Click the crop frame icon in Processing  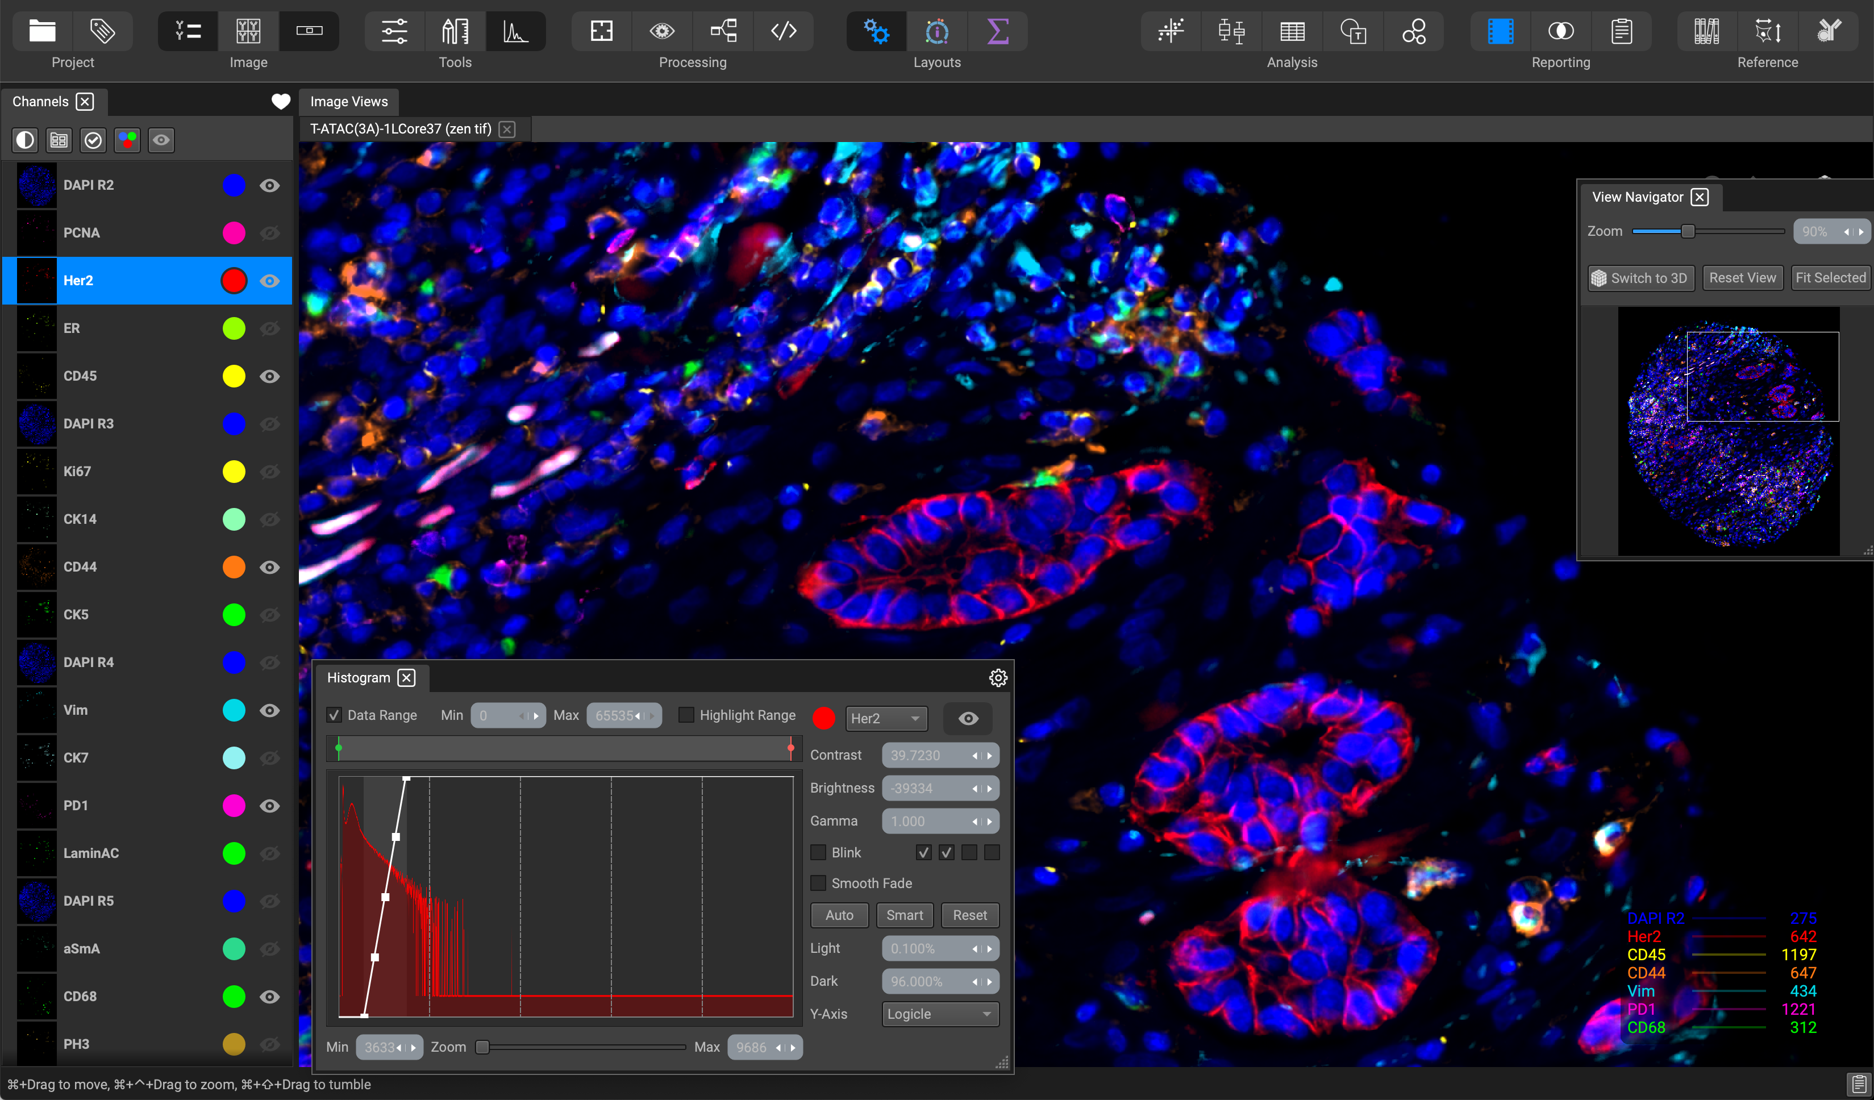click(602, 31)
